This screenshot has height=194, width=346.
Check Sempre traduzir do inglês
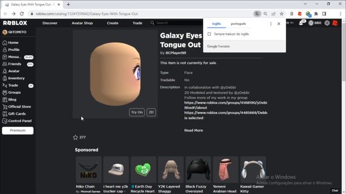(x=209, y=34)
